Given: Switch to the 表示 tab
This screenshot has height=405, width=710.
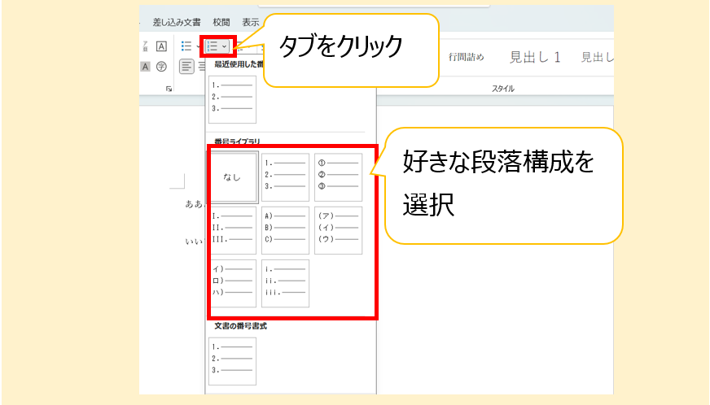Looking at the screenshot, I should 250,22.
